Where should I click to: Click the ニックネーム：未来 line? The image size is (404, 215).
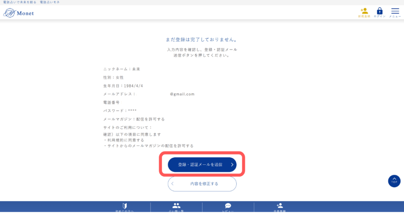[x=122, y=69]
